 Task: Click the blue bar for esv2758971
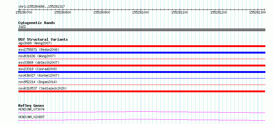[x=142, y=53]
